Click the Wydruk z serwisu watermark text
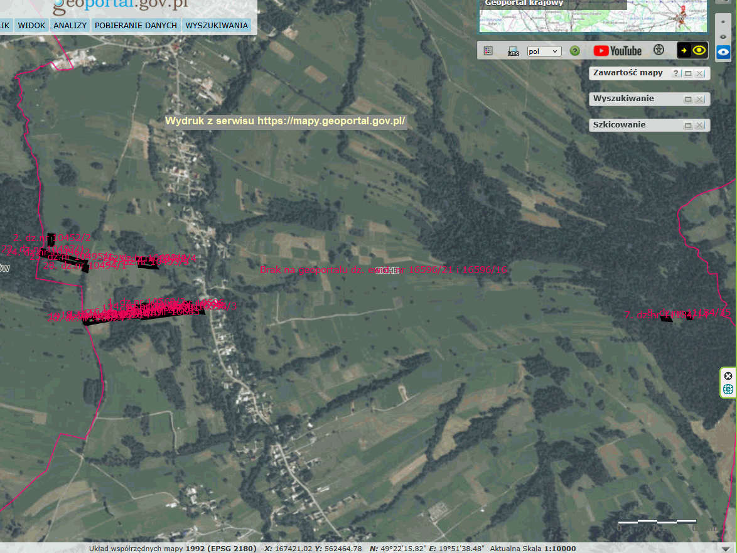737x553 pixels. click(285, 121)
